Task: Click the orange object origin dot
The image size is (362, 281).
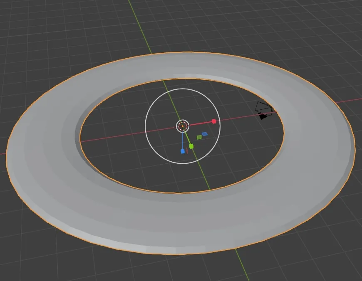Action: 182,126
